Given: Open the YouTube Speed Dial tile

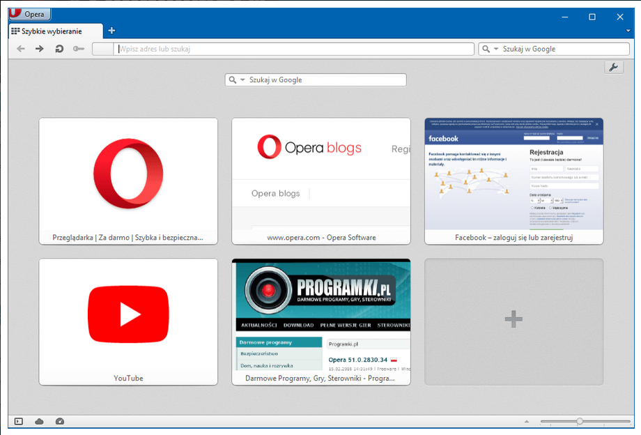Looking at the screenshot, I should 128,321.
